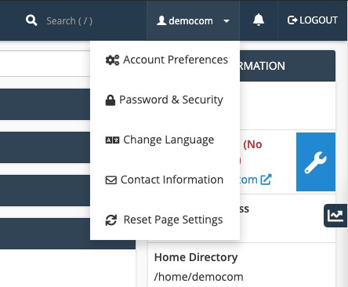The image size is (348, 287).
Task: Click the blue wrench button
Action: pos(316,162)
